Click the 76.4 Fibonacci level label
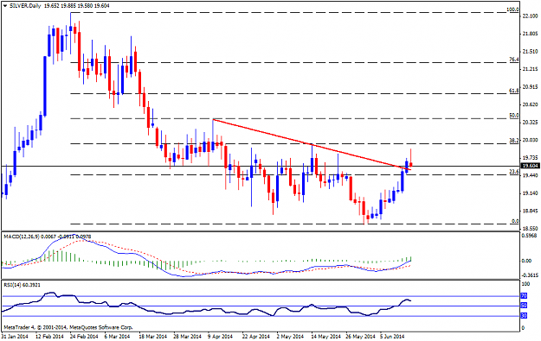The height and width of the screenshot is (341, 541). point(514,60)
